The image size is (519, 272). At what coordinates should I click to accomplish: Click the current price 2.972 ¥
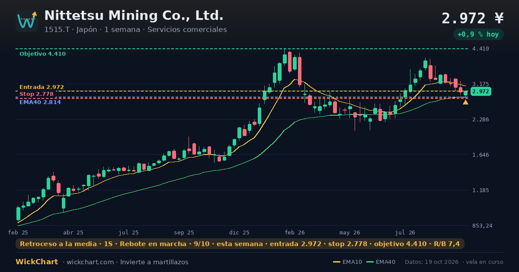(x=473, y=18)
